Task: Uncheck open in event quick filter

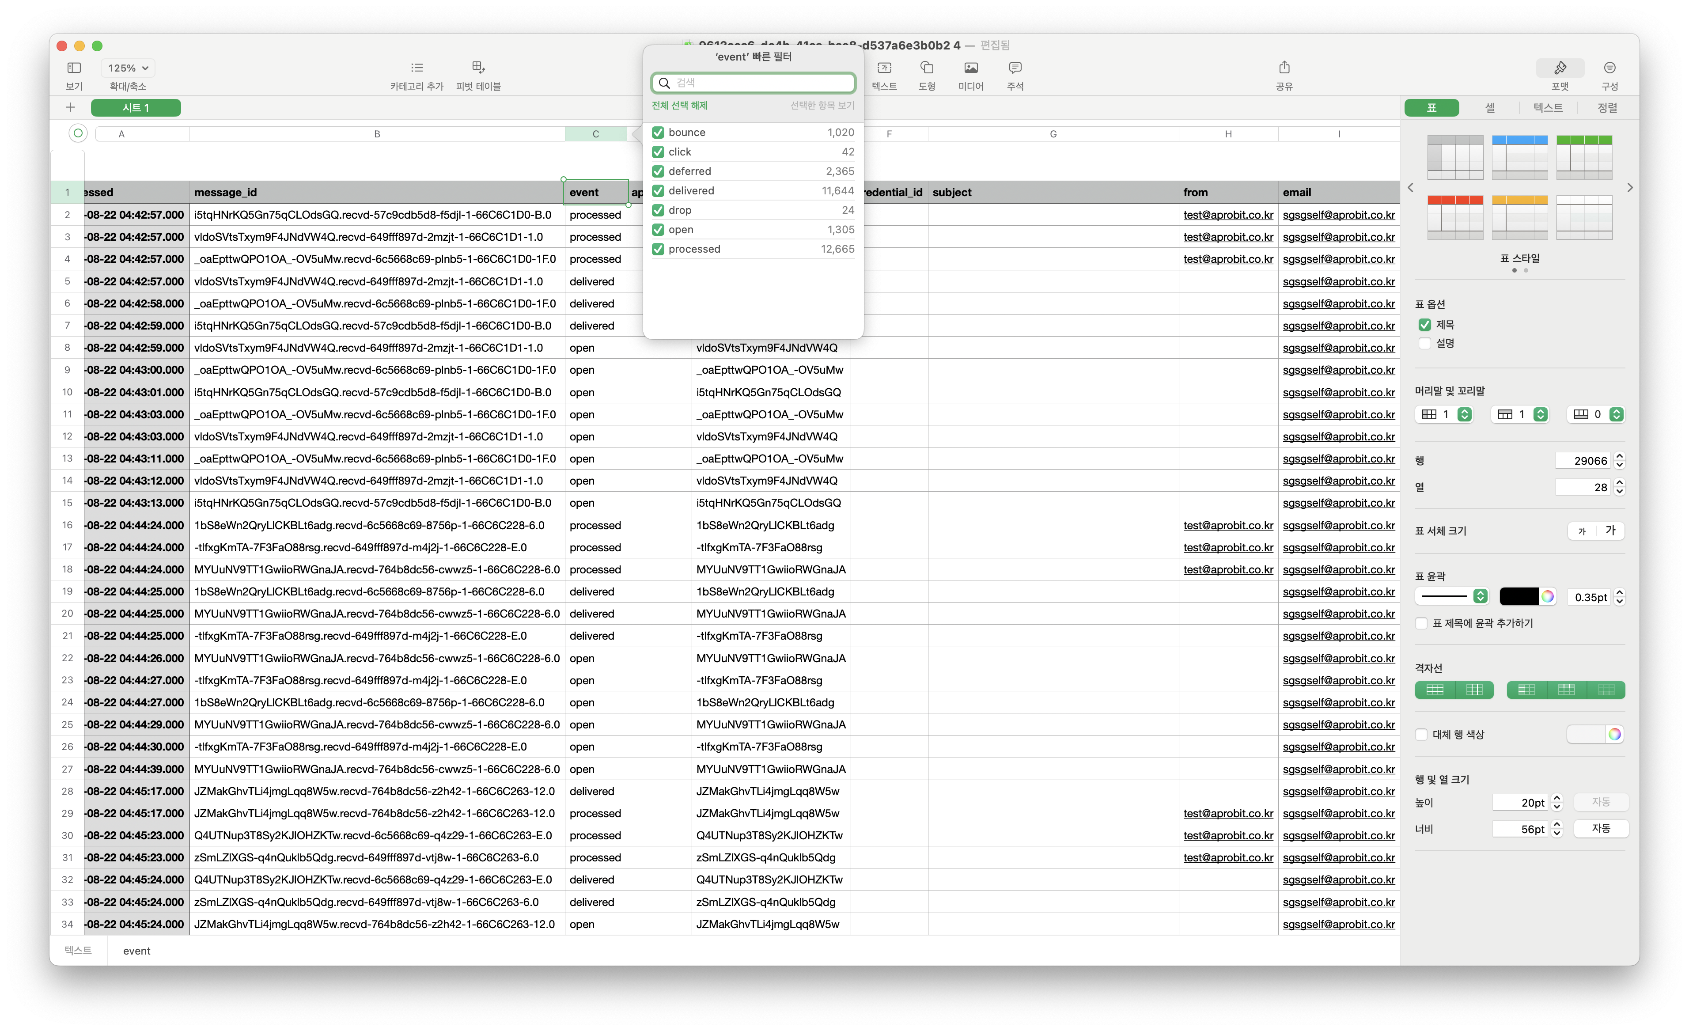Action: 658,230
